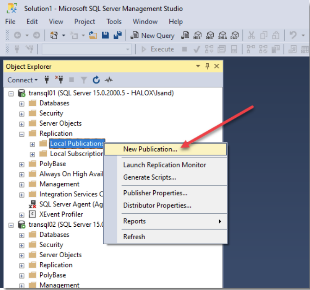This screenshot has height=290, width=310.
Task: Click the Copy icon in toolbar
Action: click(264, 36)
